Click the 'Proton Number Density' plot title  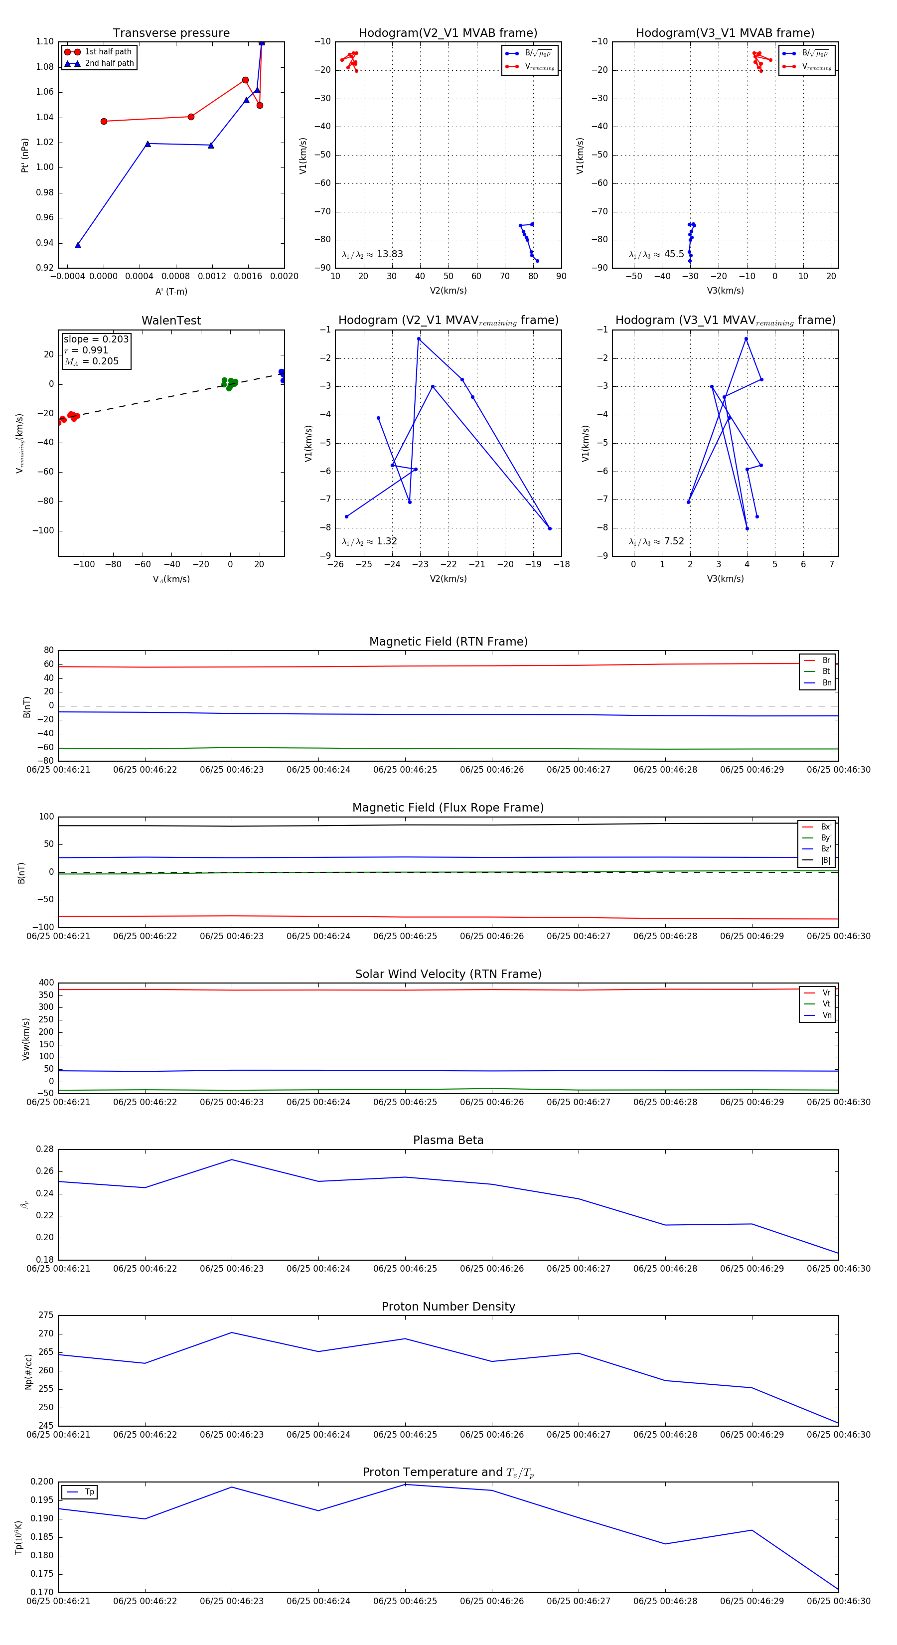448,1307
